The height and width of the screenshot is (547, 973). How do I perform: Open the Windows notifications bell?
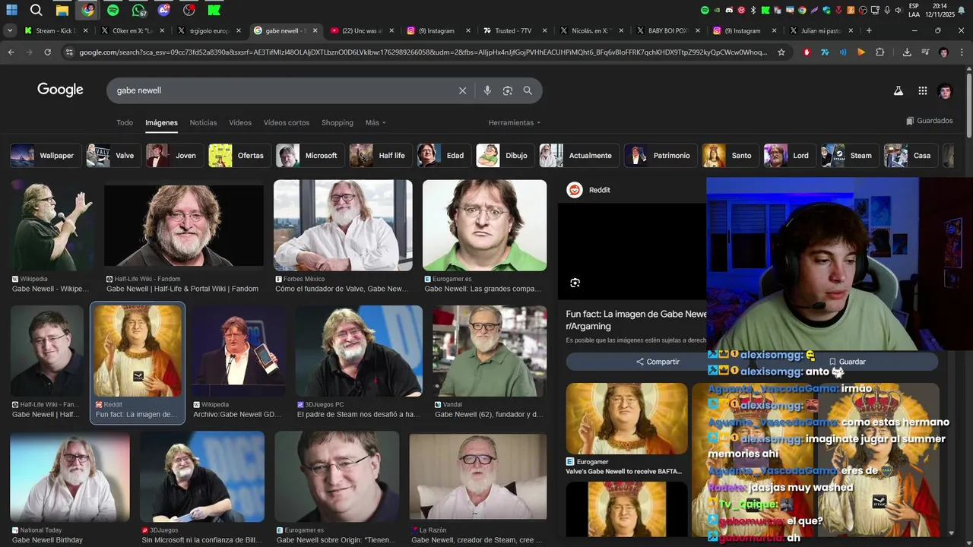pos(961,10)
